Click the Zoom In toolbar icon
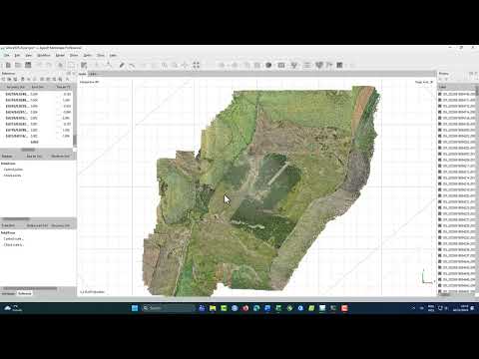This screenshot has height=359, width=479. point(165,65)
